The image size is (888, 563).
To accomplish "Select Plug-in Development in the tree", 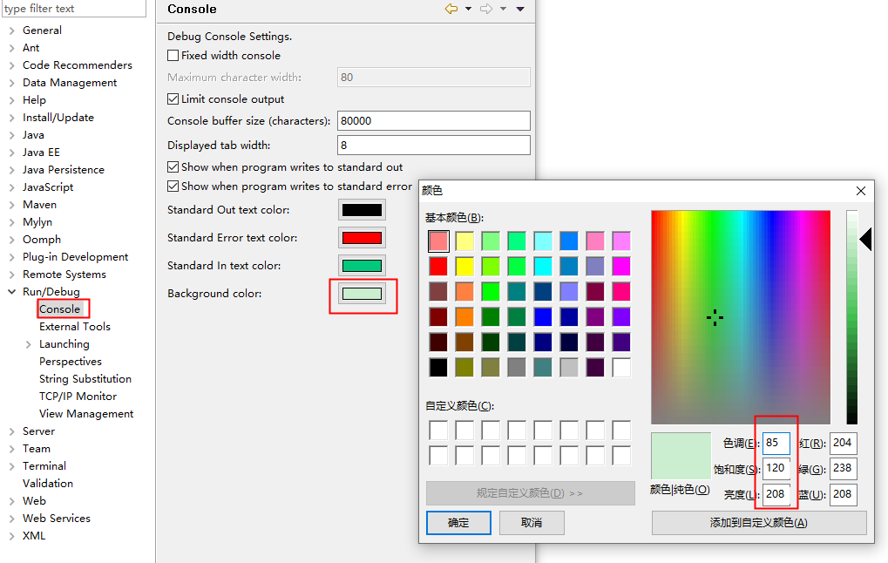I will (x=75, y=257).
